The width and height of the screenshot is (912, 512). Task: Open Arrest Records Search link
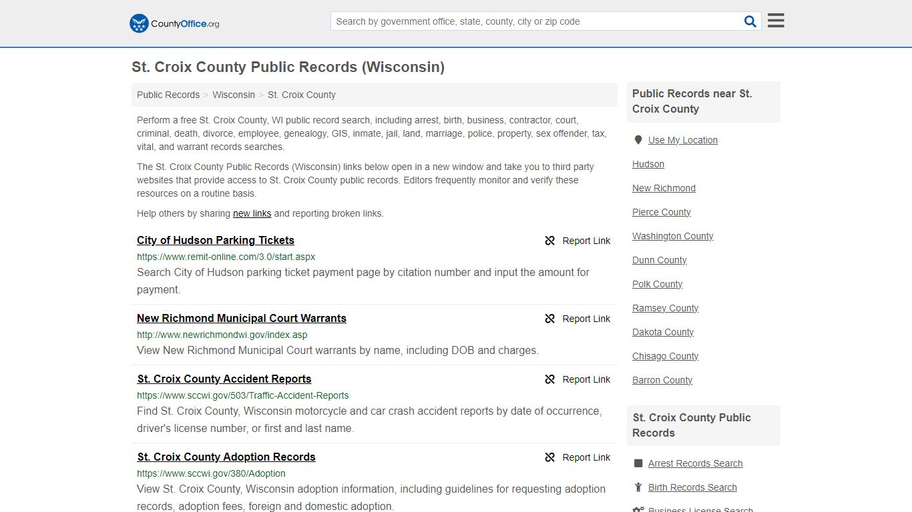point(696,463)
